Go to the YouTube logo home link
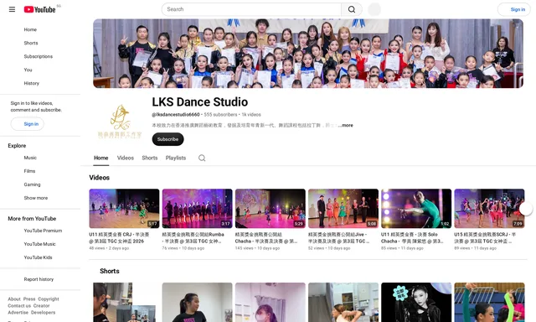 click(39, 9)
